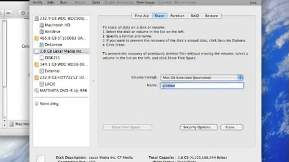Image resolution: width=289 pixels, height=162 pixels.
Task: Click Resize Image in the toolbar
Action: [x=186, y=2]
